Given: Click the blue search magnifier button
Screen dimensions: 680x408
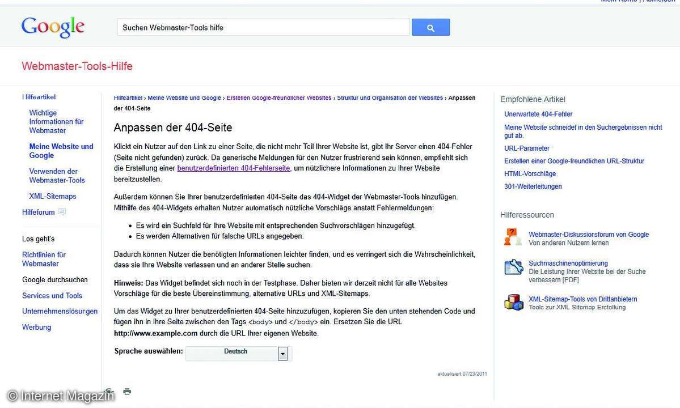Looking at the screenshot, I should click(430, 27).
